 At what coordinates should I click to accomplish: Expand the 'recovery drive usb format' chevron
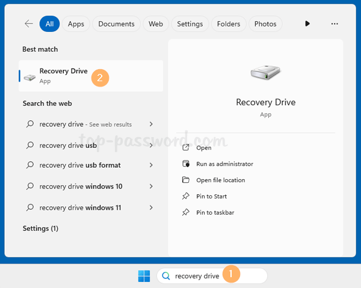[151, 165]
